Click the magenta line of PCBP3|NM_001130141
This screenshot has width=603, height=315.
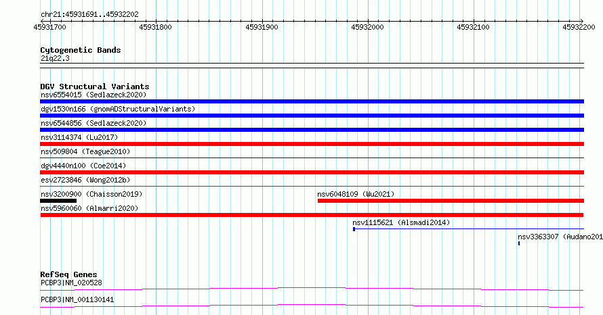click(312, 306)
